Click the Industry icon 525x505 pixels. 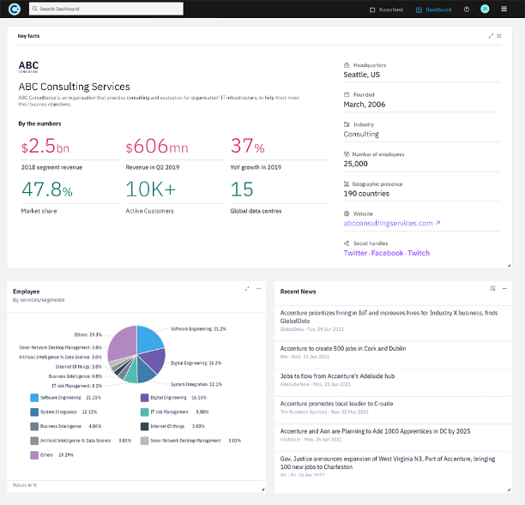click(347, 124)
